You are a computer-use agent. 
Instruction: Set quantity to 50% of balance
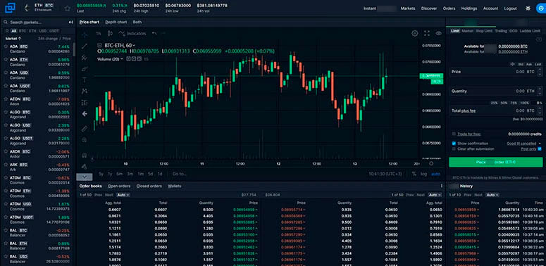click(504, 103)
